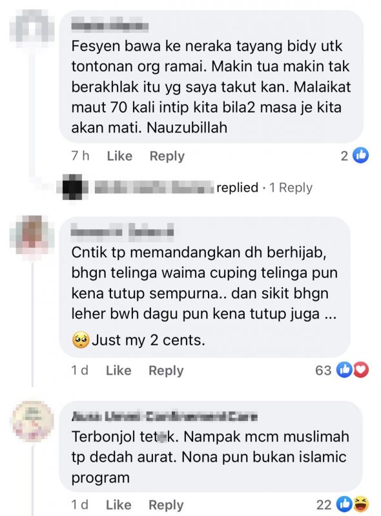This screenshot has width=381, height=516.
Task: Reply to the 'Fesyen bawa ke neraka' comment
Action: click(167, 156)
